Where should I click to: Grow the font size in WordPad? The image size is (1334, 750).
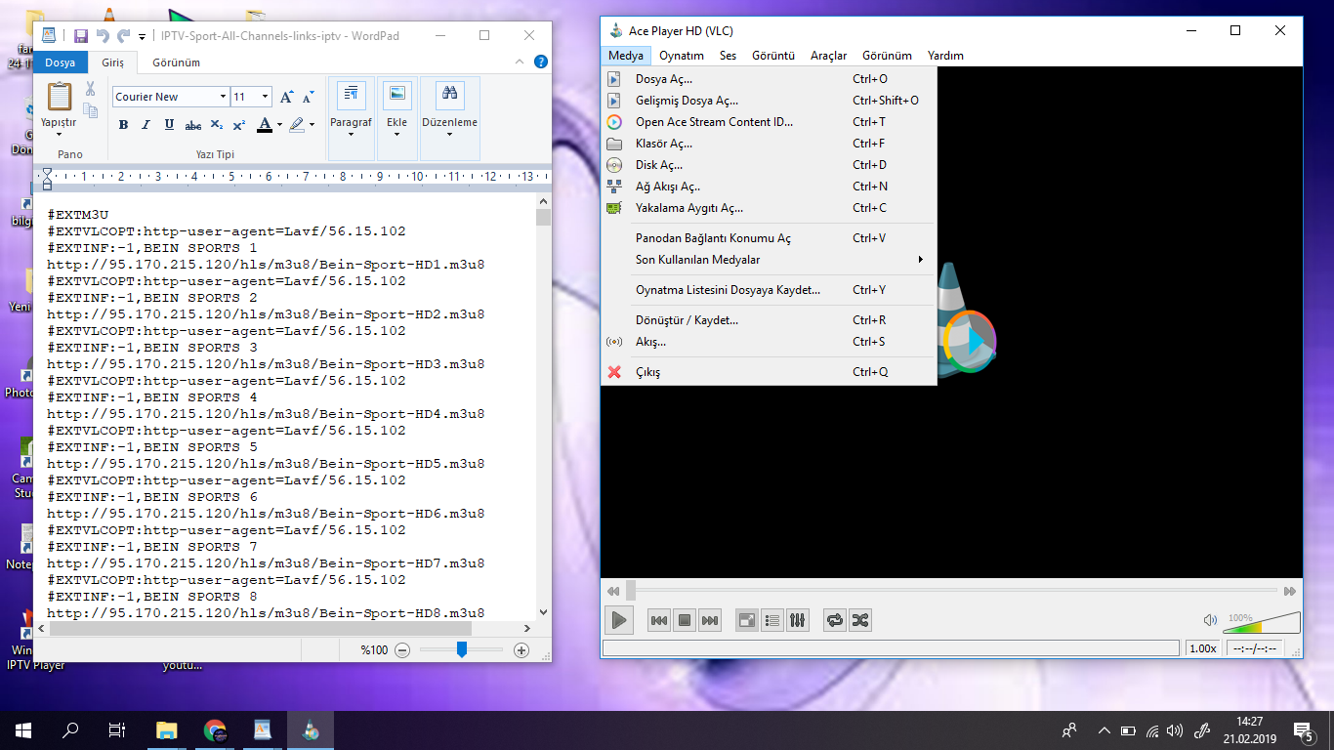point(287,97)
